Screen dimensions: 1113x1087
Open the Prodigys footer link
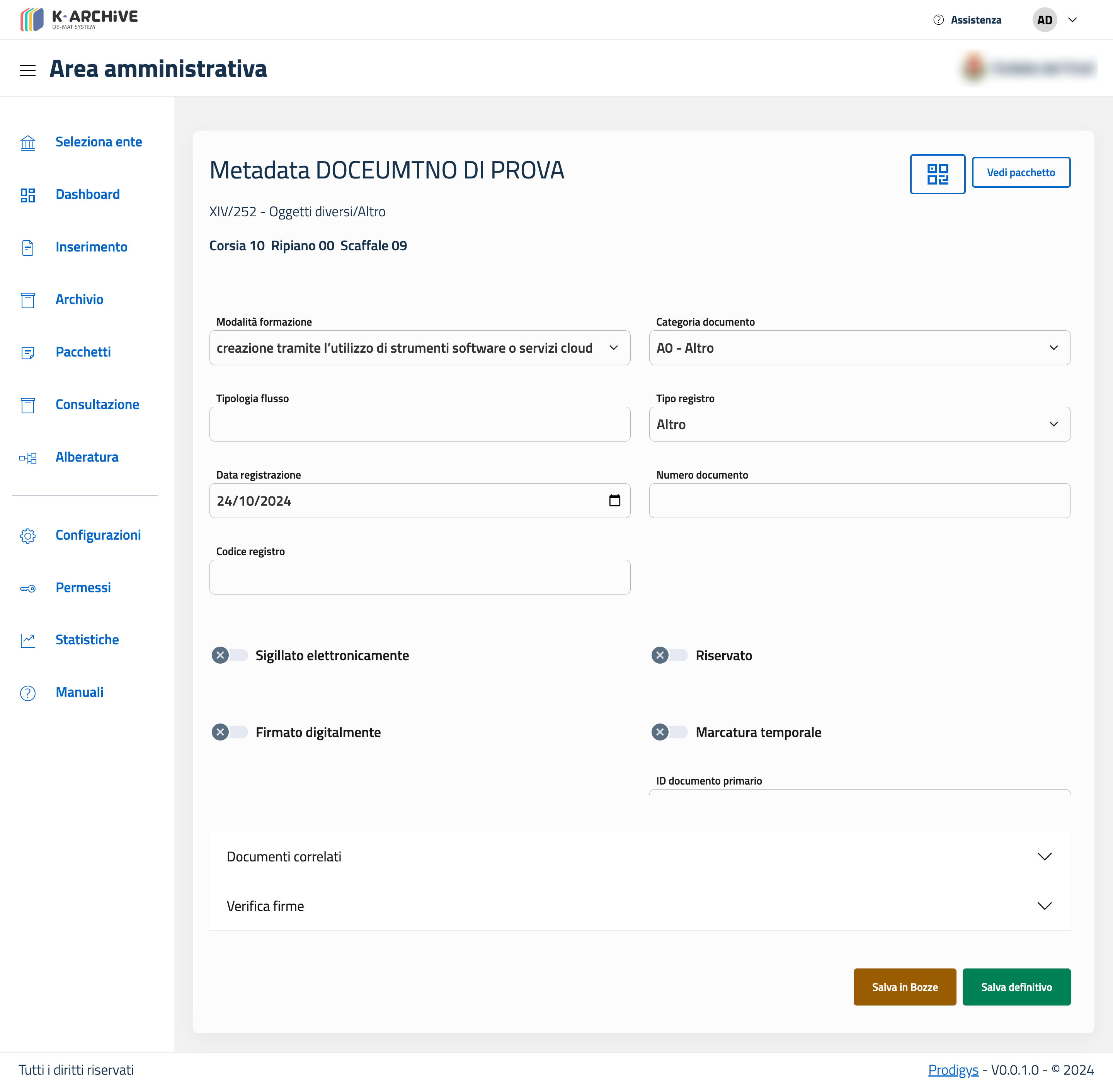click(x=953, y=1070)
